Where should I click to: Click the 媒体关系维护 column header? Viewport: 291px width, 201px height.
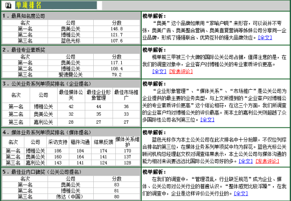pos(128,142)
